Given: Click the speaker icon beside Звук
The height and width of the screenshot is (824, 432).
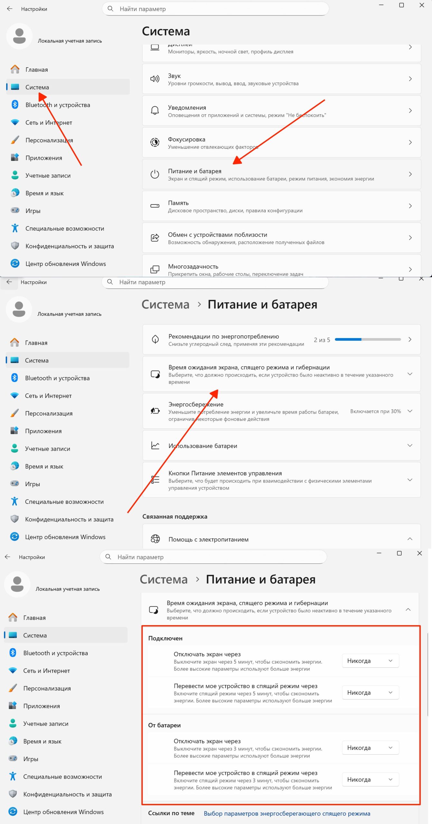Looking at the screenshot, I should point(155,79).
